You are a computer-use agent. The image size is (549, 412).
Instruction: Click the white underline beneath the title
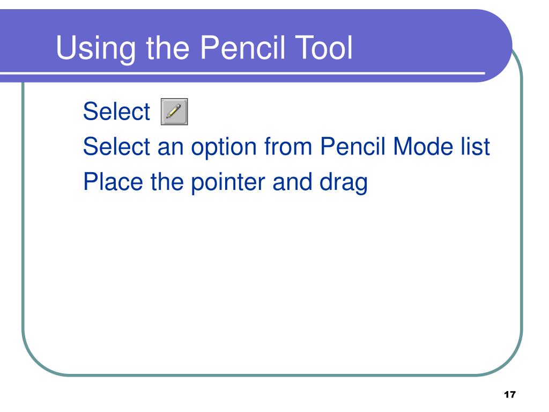pos(242,73)
